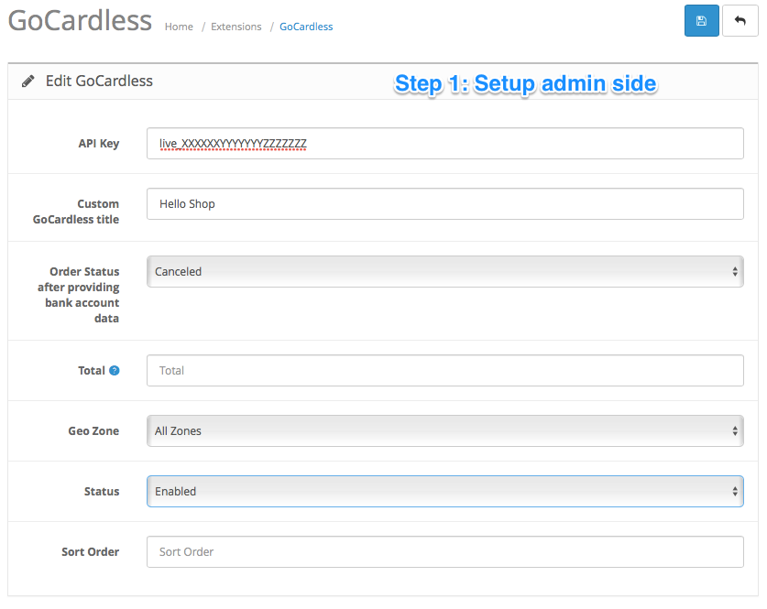The image size is (767, 609).
Task: Click the Extensions breadcrumb link
Action: click(236, 27)
